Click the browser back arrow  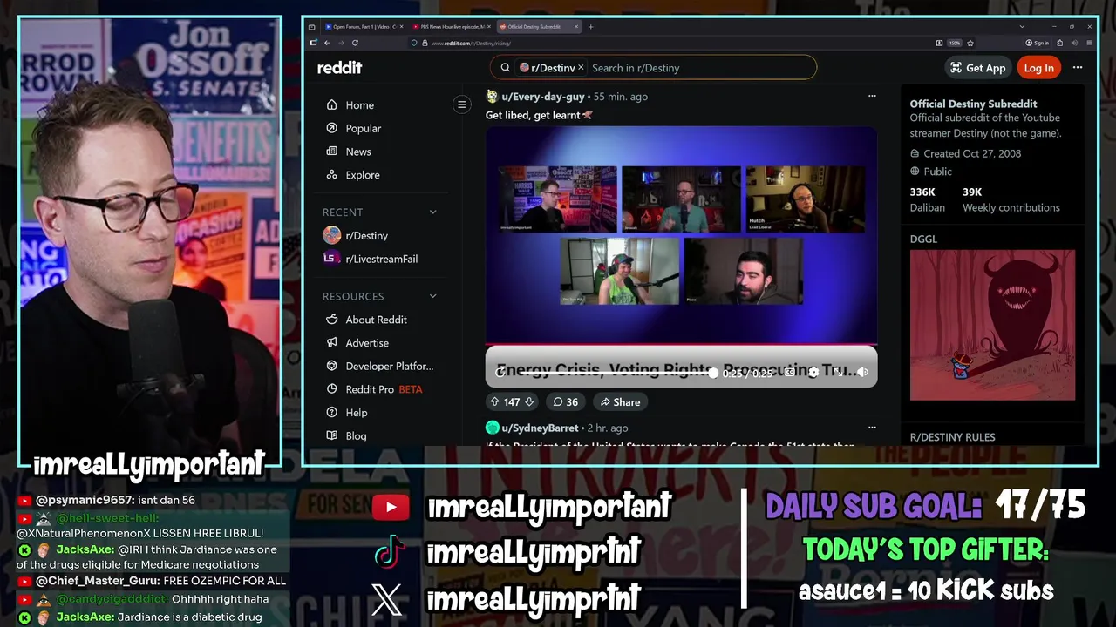[x=327, y=43]
